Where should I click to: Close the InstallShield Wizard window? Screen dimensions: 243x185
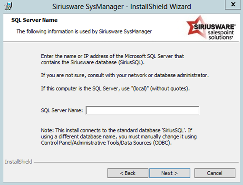233,5
